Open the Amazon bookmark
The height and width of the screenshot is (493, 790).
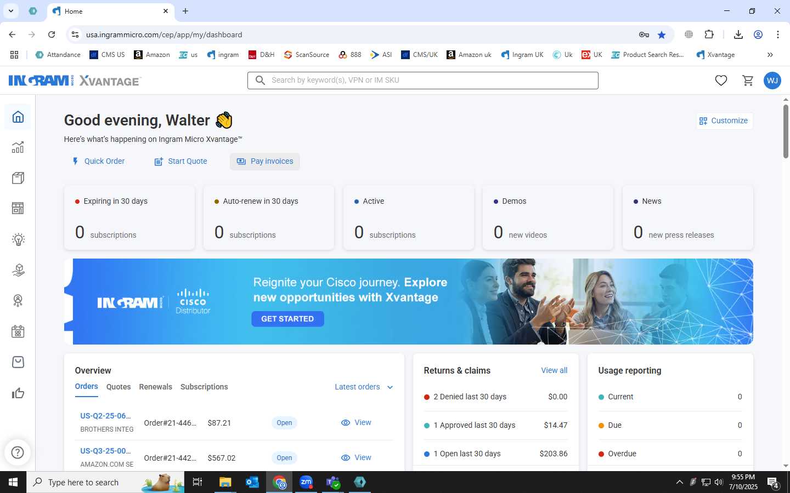pos(152,55)
